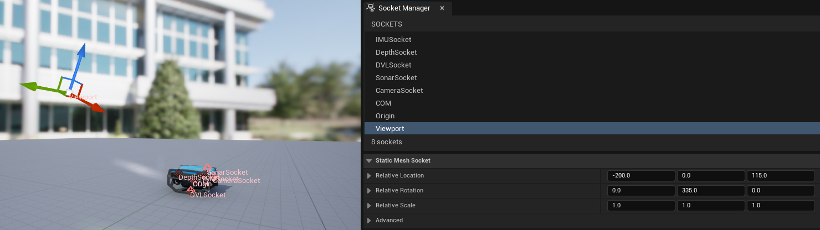This screenshot has width=820, height=230.
Task: Click the Relative Rotation field showing 335.0
Action: click(711, 191)
